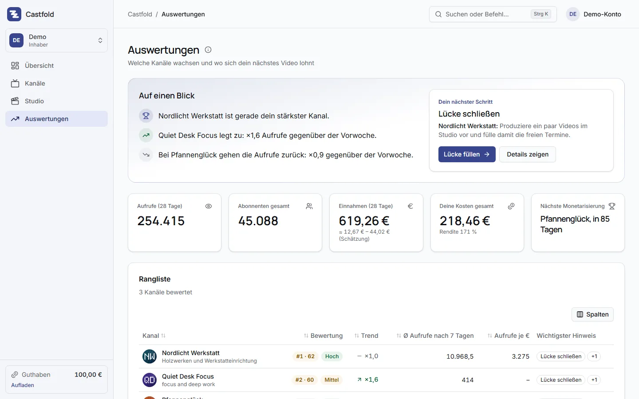Click the Rendite 171 % text
This screenshot has height=399, width=639.
pos(458,232)
